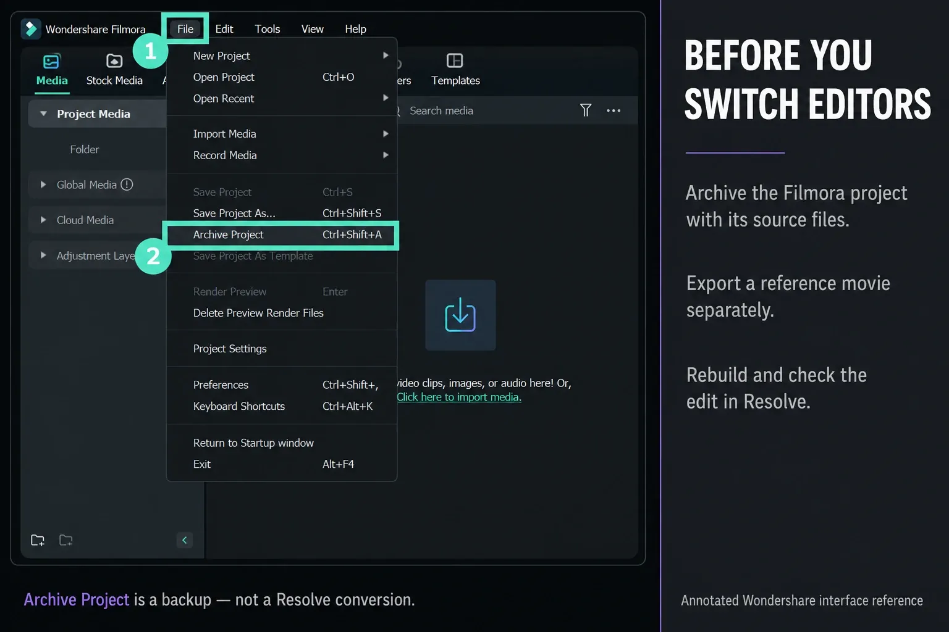The height and width of the screenshot is (632, 949).
Task: Expand the Cloud Media section
Action: click(43, 220)
